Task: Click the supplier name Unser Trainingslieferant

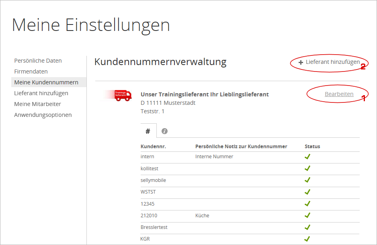Action: click(205, 94)
